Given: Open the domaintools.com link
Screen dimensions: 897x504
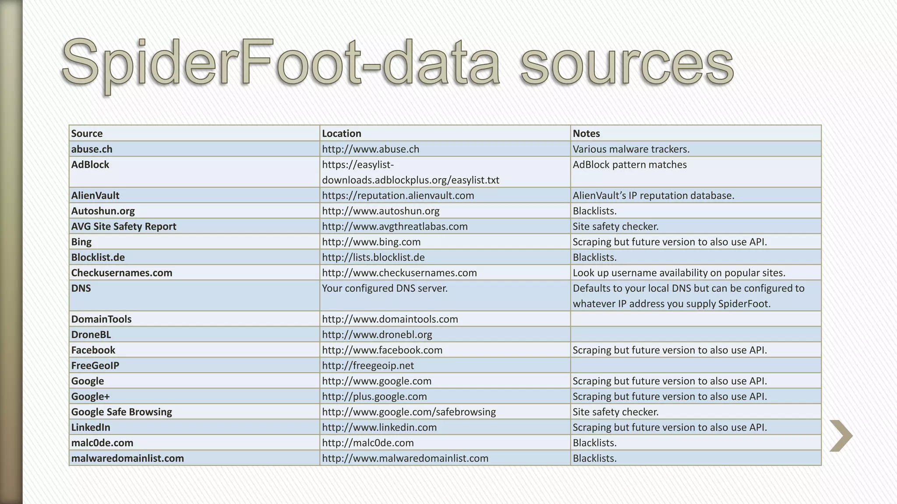Looking at the screenshot, I should coord(390,319).
